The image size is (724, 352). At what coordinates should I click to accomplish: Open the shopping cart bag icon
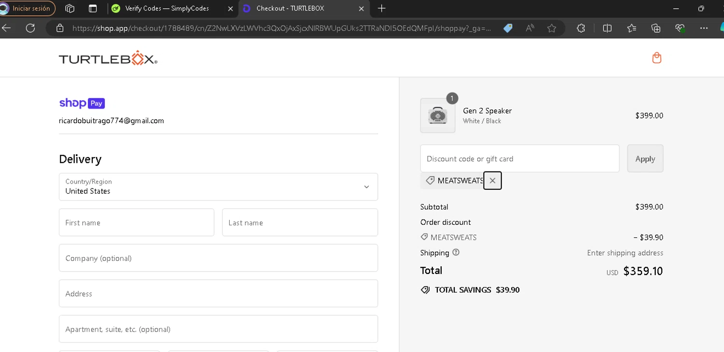pos(656,58)
